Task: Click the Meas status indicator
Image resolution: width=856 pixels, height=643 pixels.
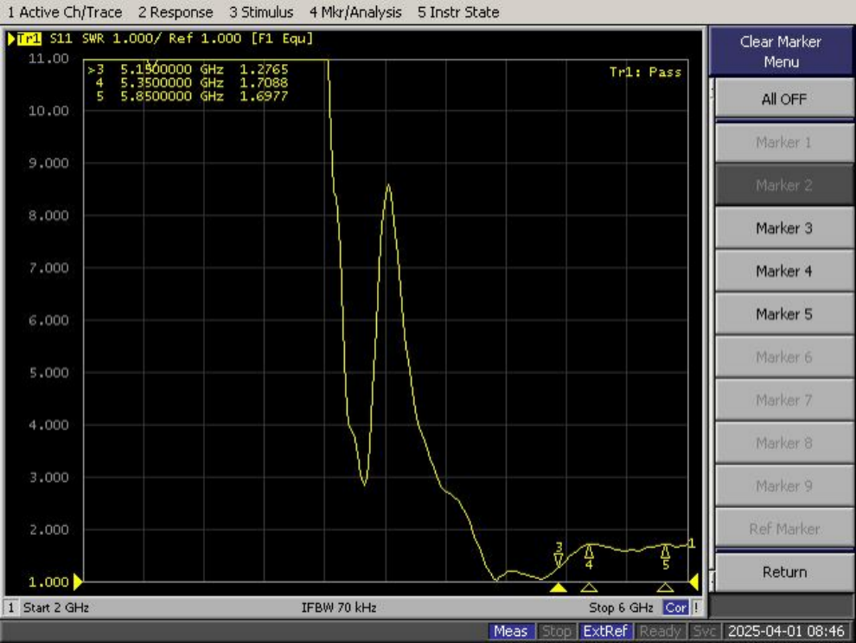Action: coord(510,631)
